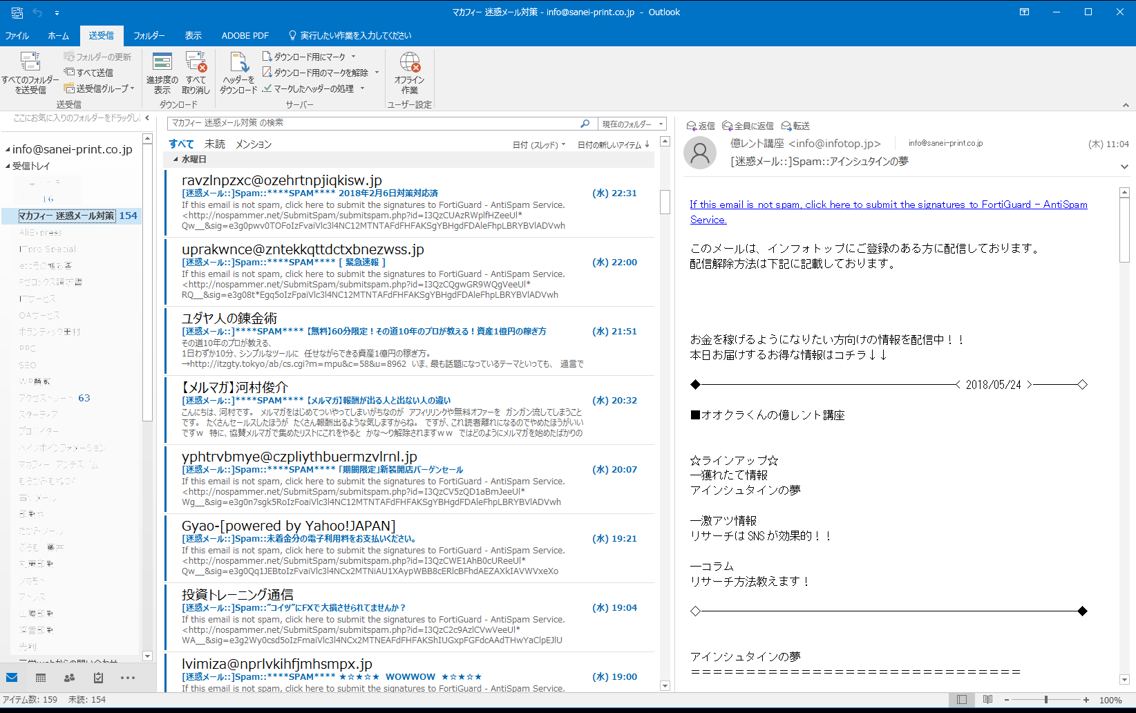Open the 送受信グループ dropdown
The width and height of the screenshot is (1136, 713).
coord(100,88)
